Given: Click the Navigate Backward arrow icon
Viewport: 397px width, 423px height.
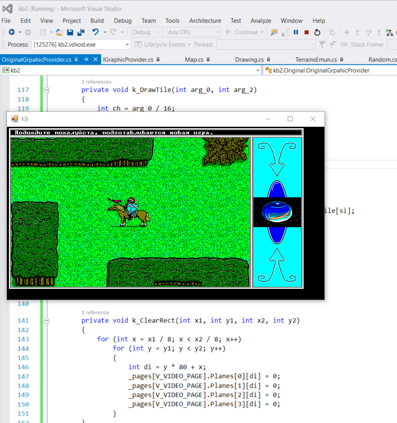Looking at the screenshot, I should point(11,32).
